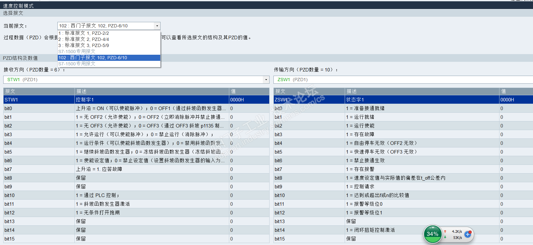Select row '1 = 存在报警'
Screen dimensions: 533x245
tap(403, 169)
